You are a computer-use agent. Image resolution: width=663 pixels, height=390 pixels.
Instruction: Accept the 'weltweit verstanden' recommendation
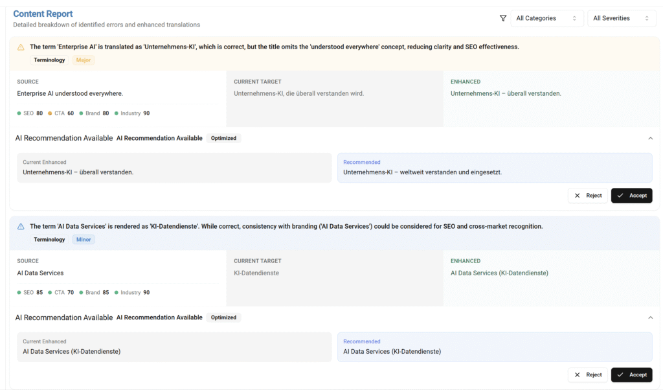(x=631, y=196)
